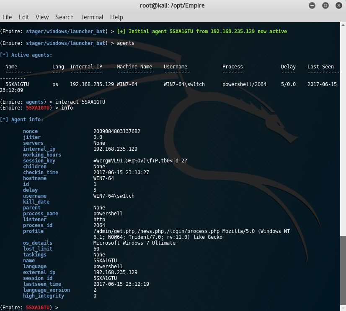Click agent name 5SXA1GTU in table row
The image size is (346, 311).
(x=17, y=84)
